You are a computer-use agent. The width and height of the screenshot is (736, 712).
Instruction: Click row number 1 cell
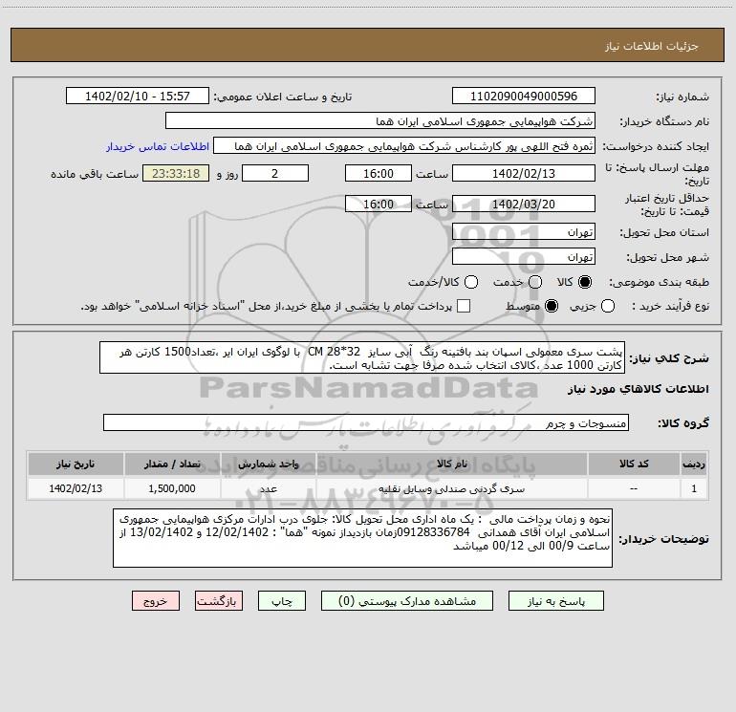coord(694,488)
